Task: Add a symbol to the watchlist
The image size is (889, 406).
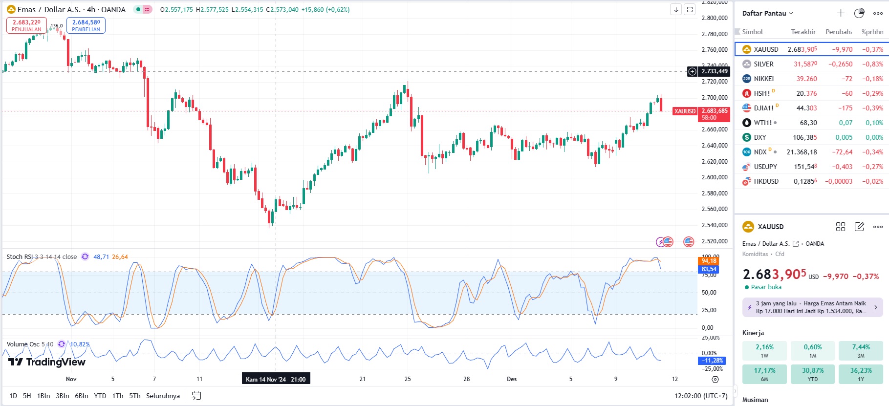Action: [x=841, y=13]
